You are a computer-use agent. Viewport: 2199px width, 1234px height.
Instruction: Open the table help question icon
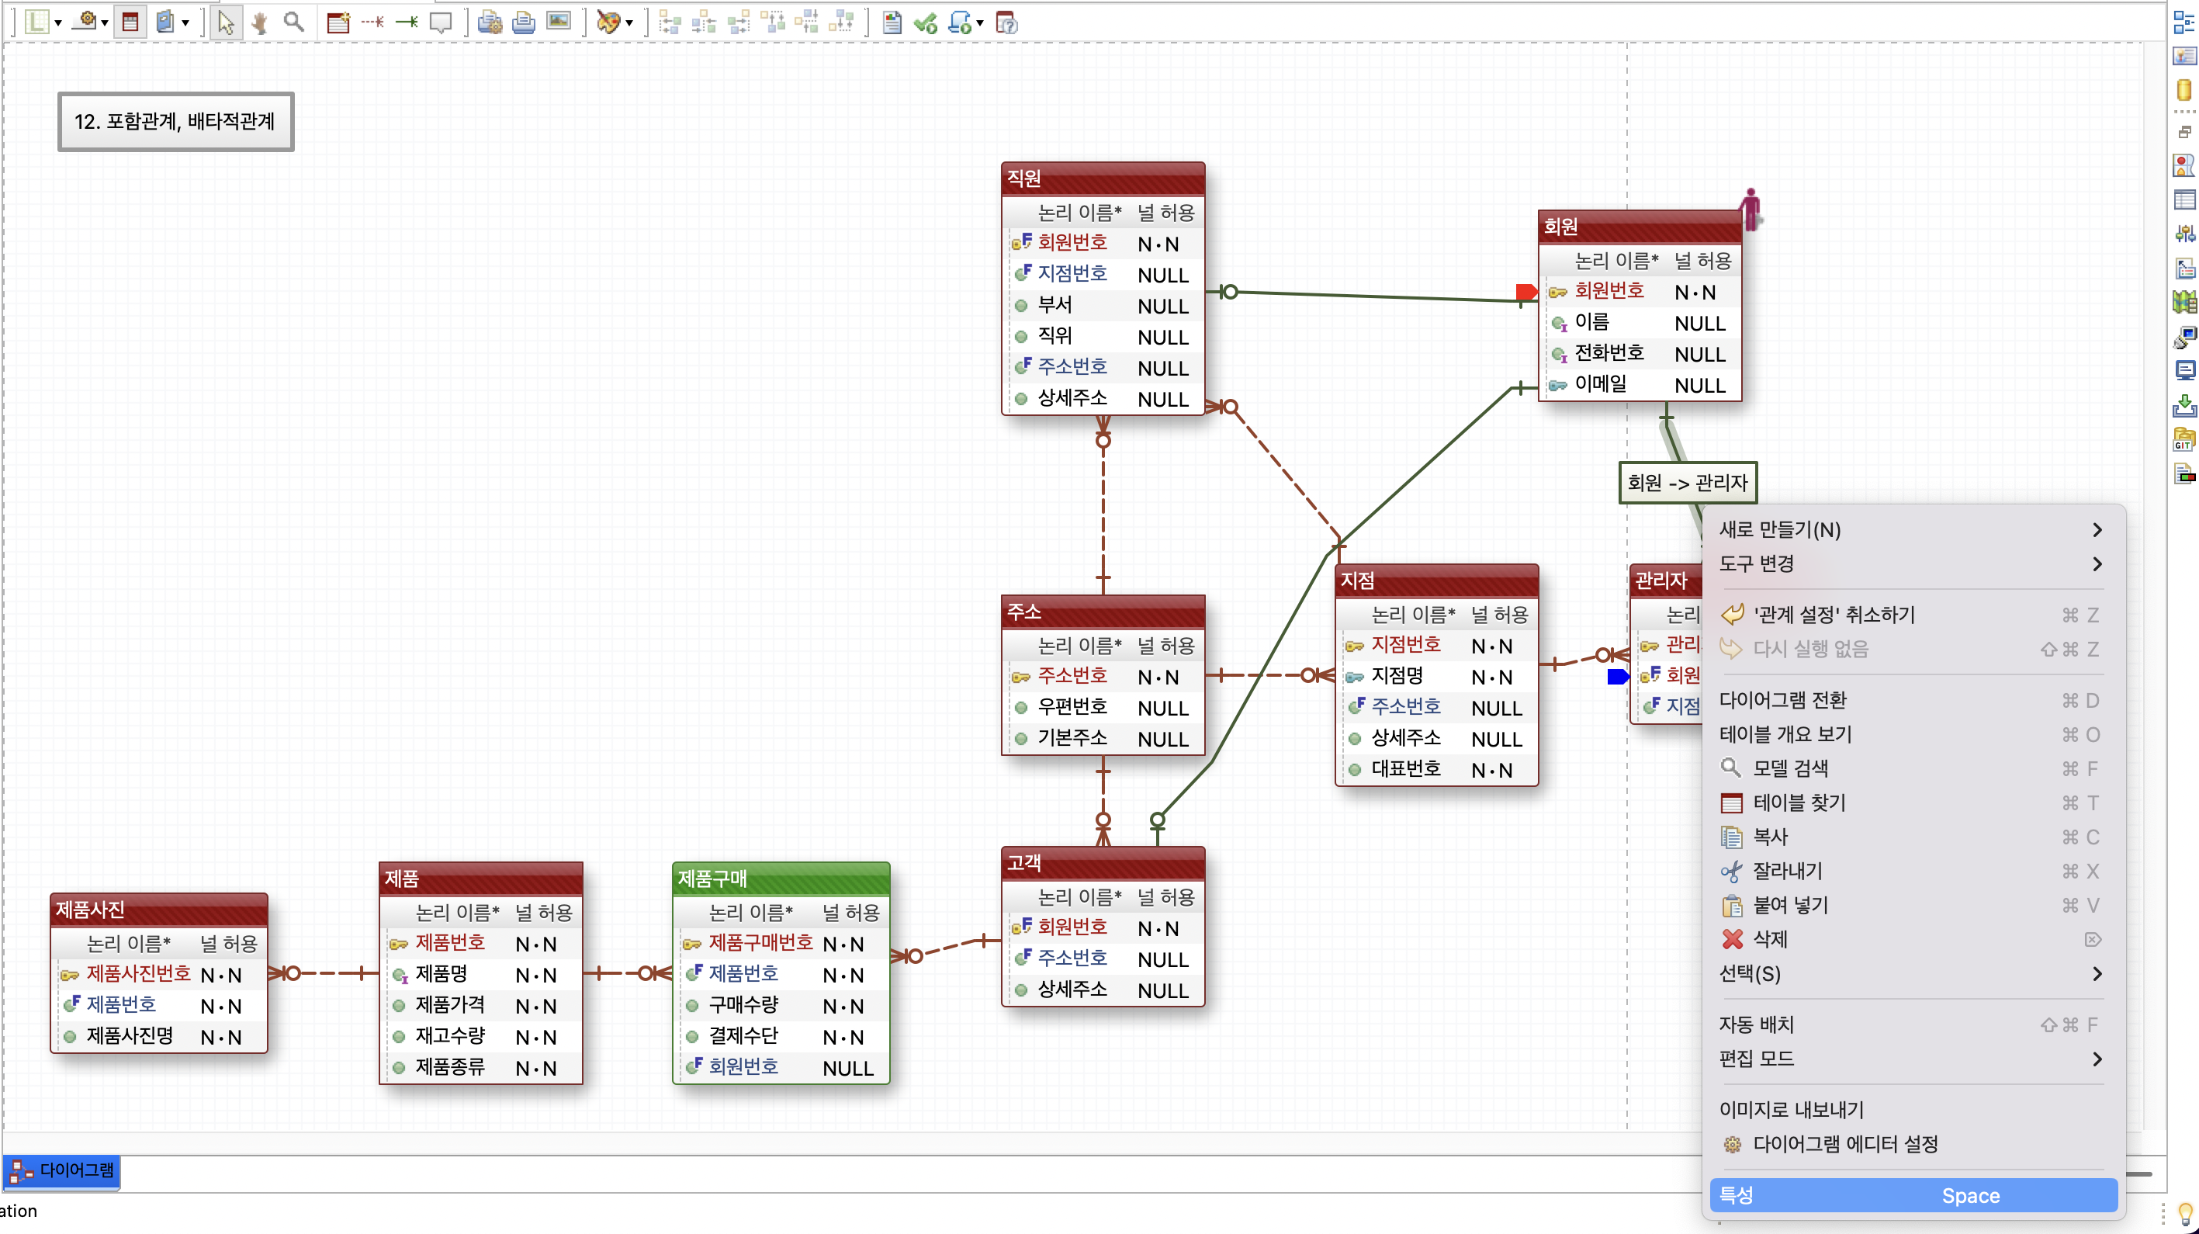pyautogui.click(x=1007, y=23)
